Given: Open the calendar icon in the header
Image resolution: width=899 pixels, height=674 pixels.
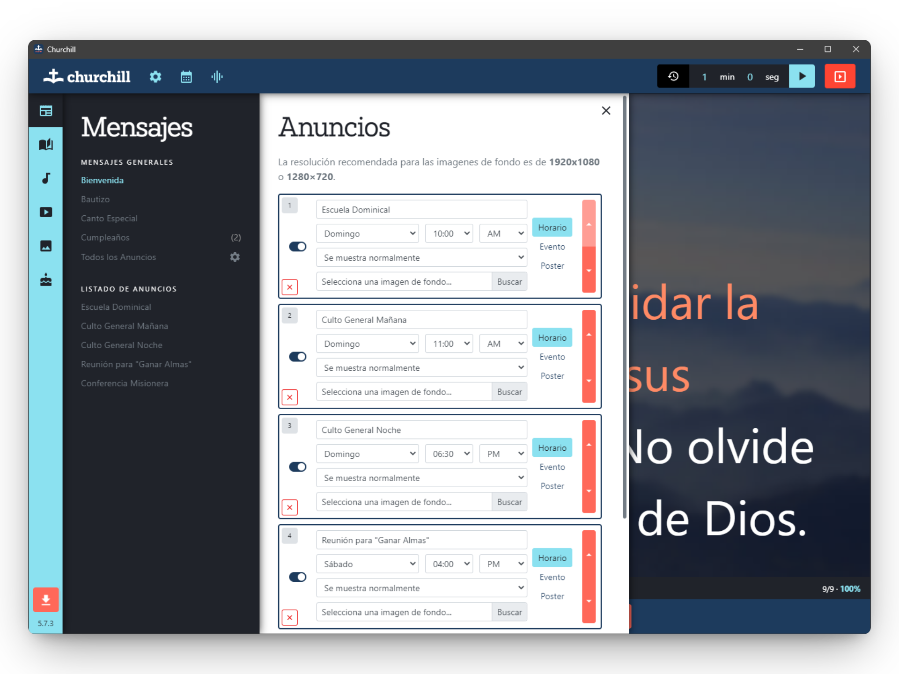Looking at the screenshot, I should (186, 77).
